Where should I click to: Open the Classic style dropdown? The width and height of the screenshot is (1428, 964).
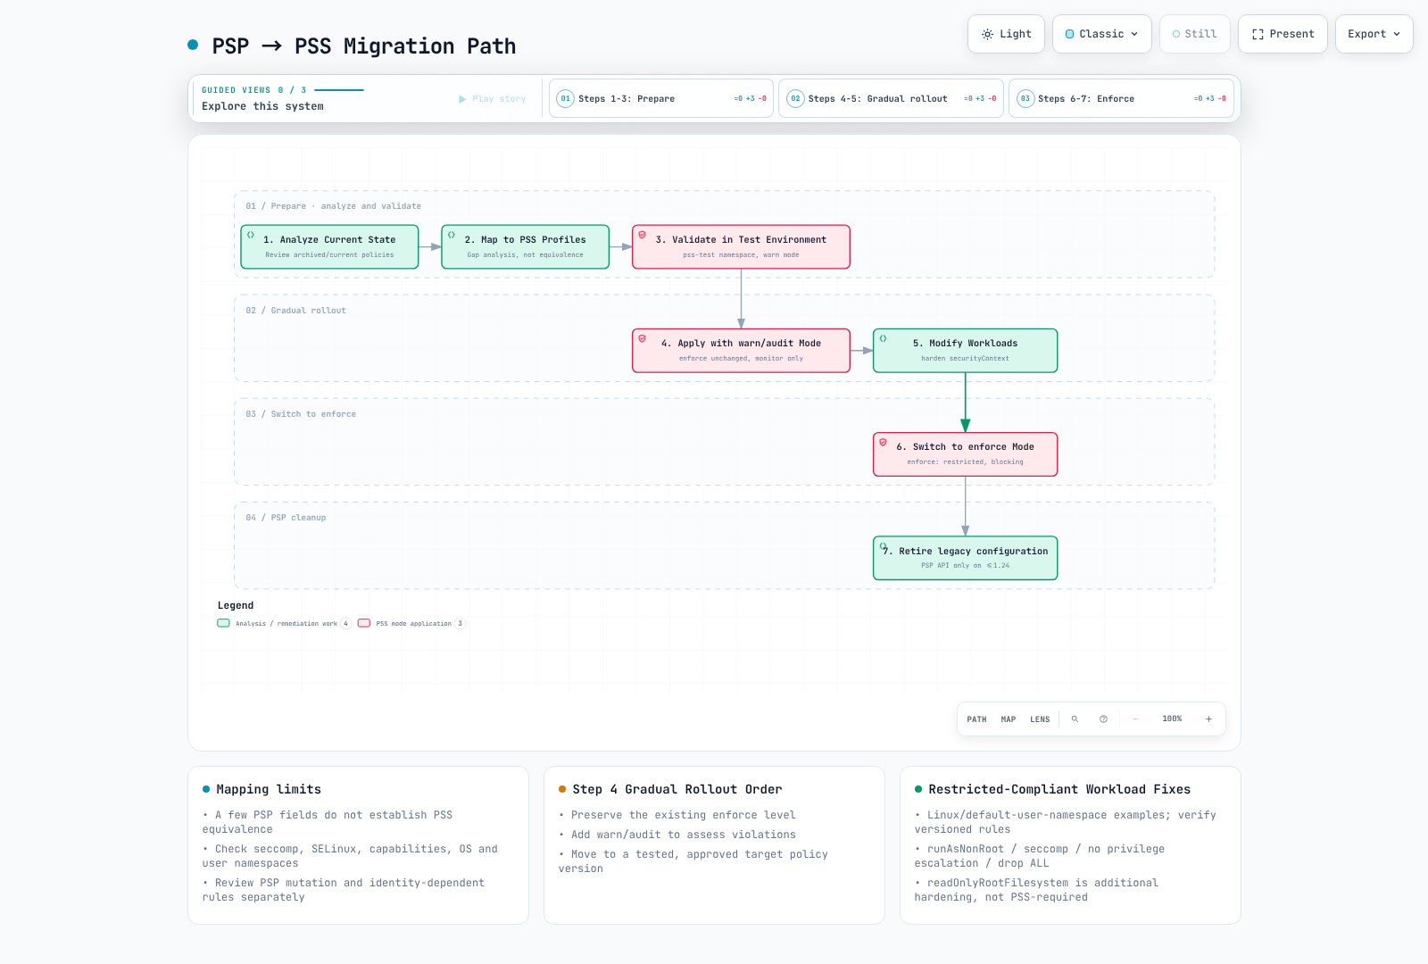point(1101,34)
